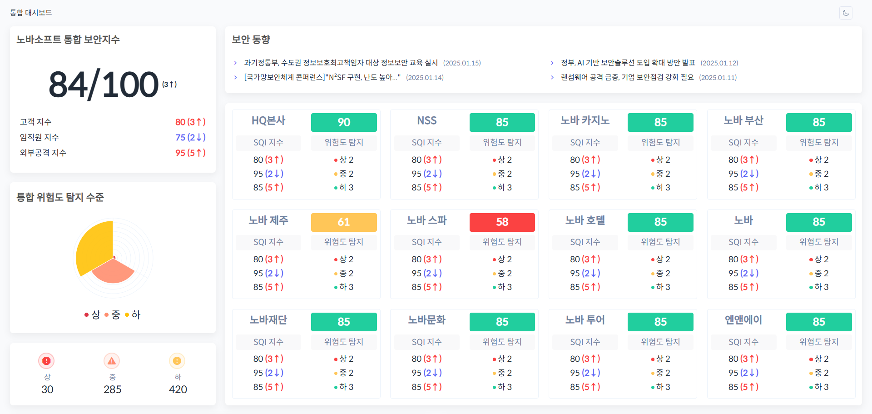872x414 pixels.
Task: Toggle dark mode with moon icon
Action: click(x=846, y=13)
